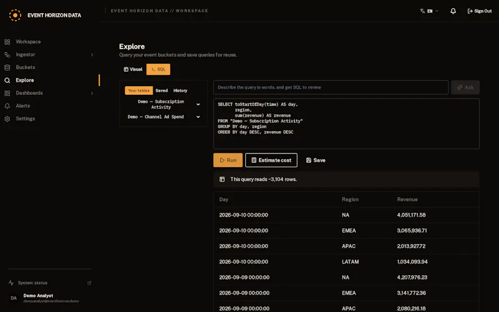Click revenue value 3,141,772.36
This screenshot has width=499, height=312.
click(411, 293)
